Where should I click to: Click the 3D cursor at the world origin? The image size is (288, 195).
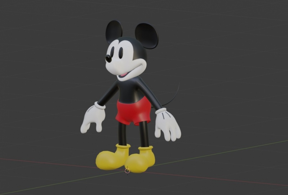point(127,171)
